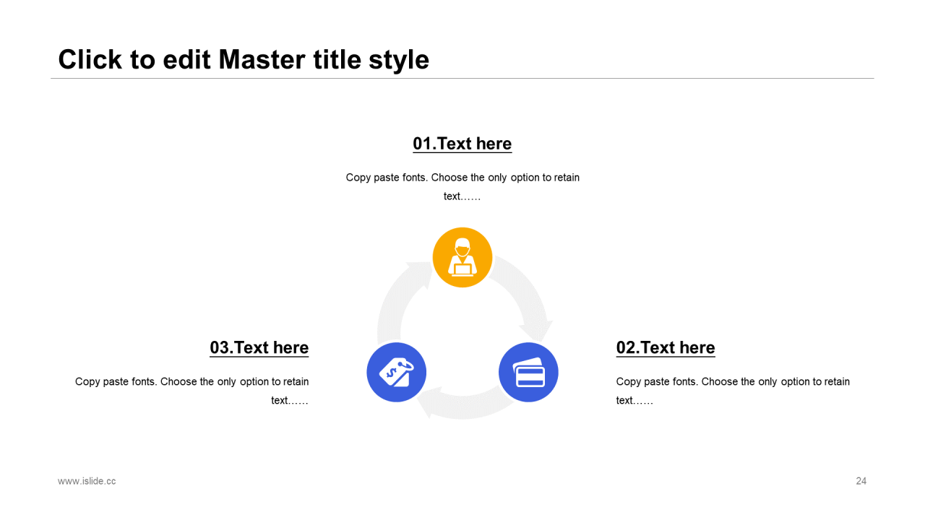
Task: Select the '02.Text here' heading
Action: pyautogui.click(x=666, y=347)
